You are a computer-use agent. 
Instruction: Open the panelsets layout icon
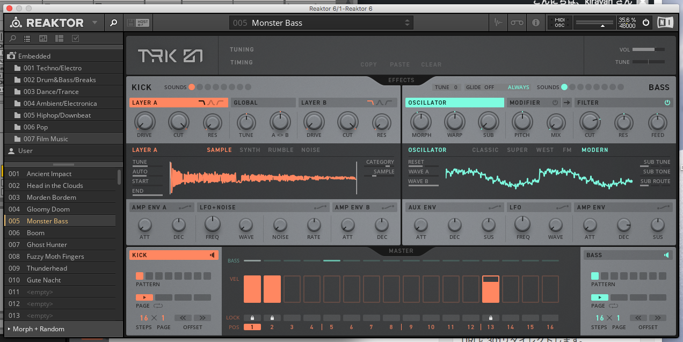[60, 38]
